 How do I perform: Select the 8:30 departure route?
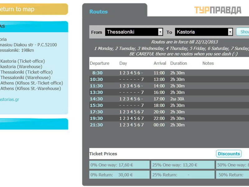point(97,73)
